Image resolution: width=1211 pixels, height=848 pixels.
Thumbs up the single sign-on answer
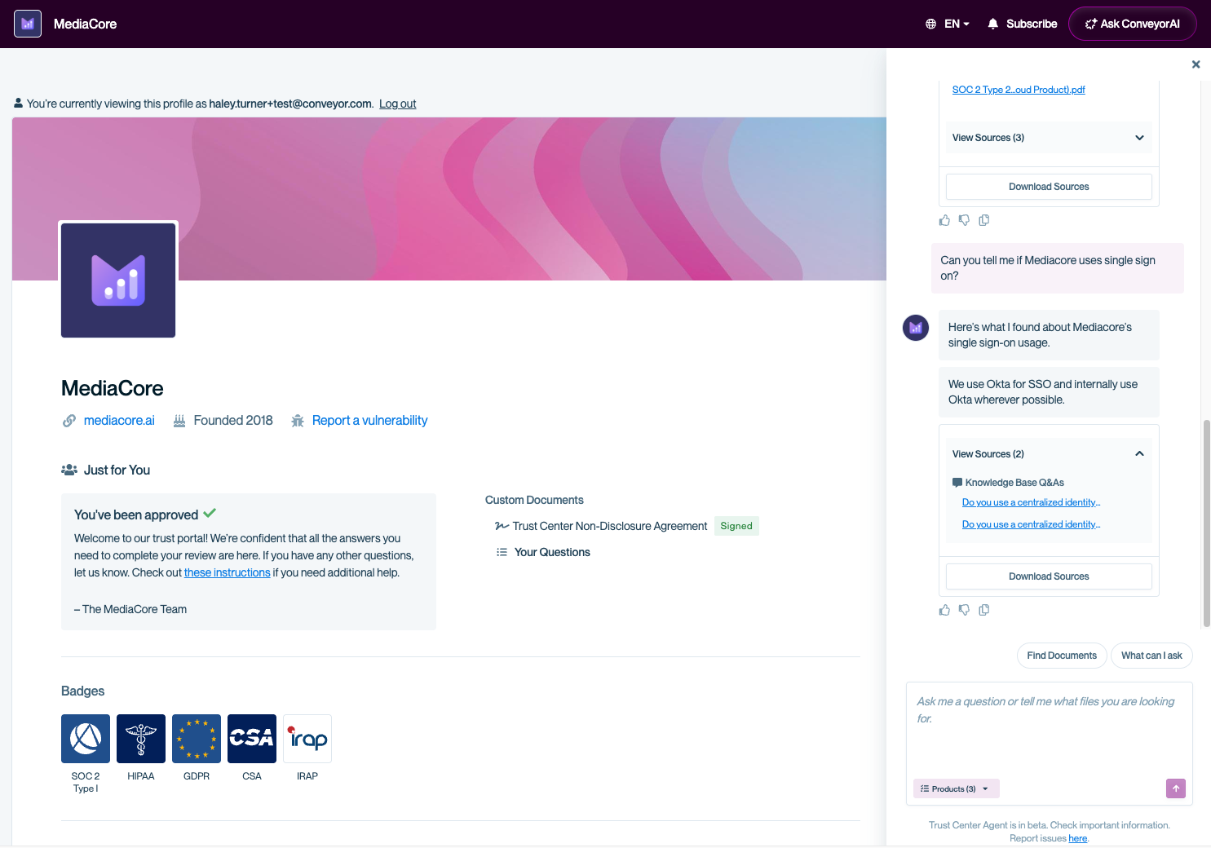pos(944,610)
